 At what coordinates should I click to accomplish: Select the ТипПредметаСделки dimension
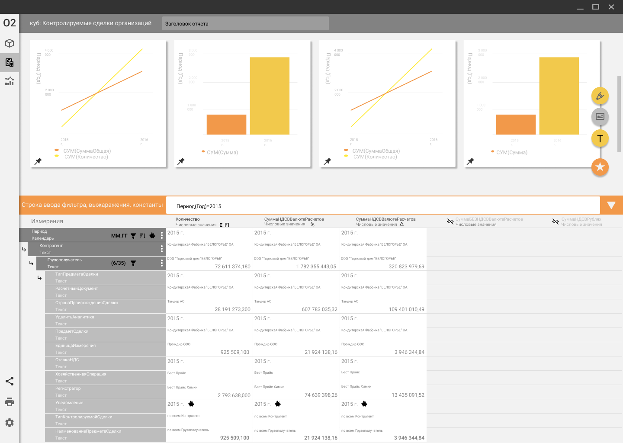[x=106, y=278]
